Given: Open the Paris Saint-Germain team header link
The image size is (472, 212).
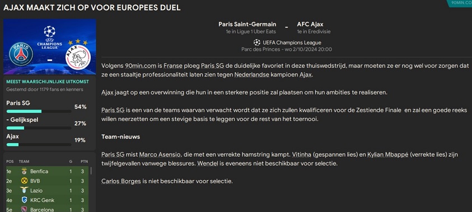Looking at the screenshot, I should tap(247, 24).
